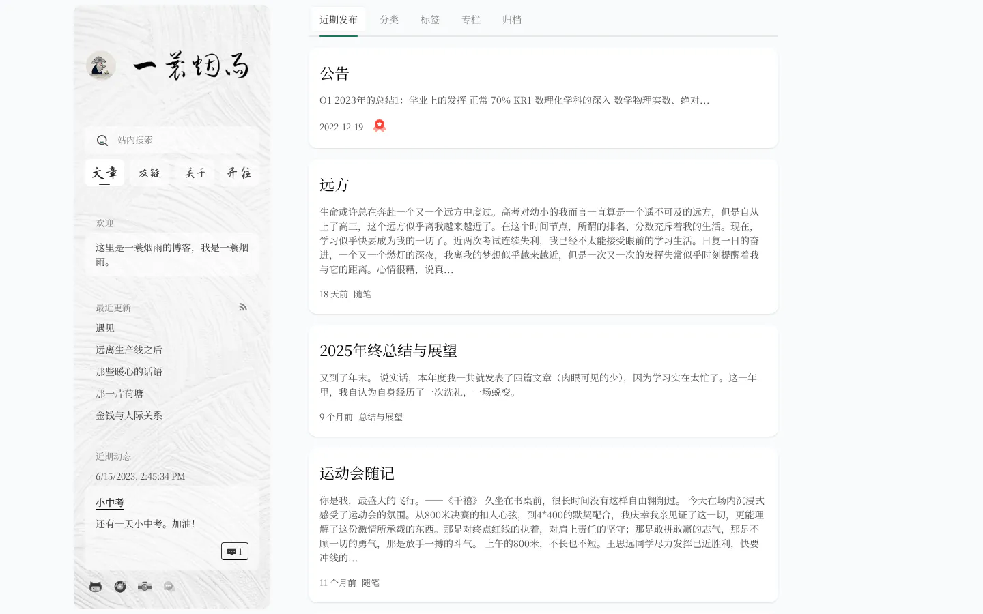Viewport: 983px width, 614px height.
Task: Open the 小中考 moment title link
Action: pos(110,503)
